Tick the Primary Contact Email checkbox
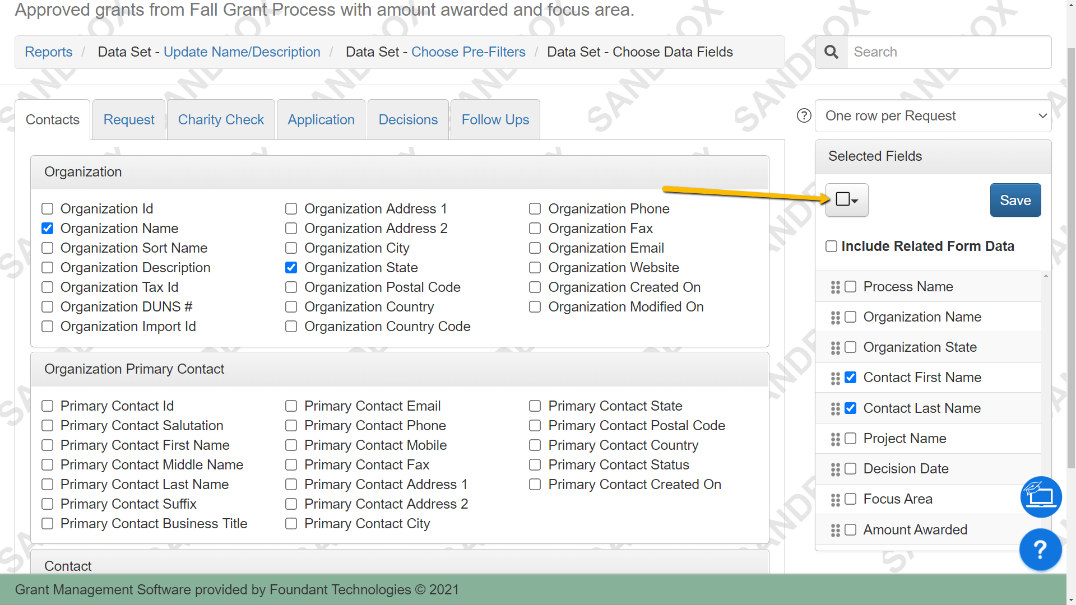 [x=291, y=406]
